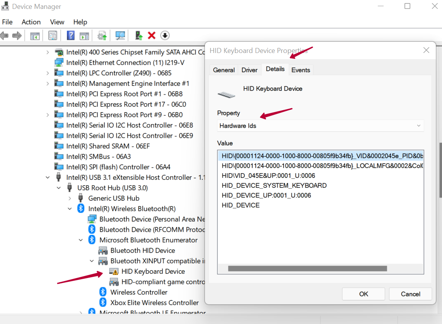Click the OK button
This screenshot has height=324, width=442.
point(363,294)
